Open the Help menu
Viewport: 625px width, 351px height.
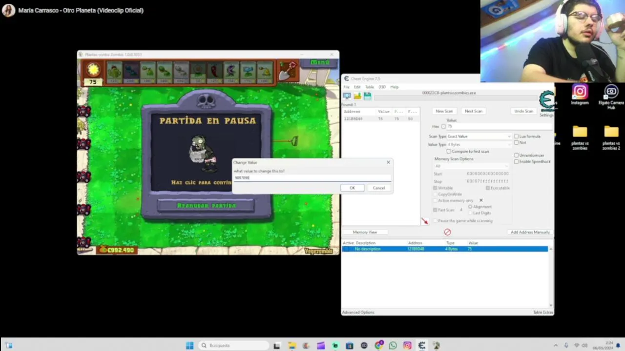(394, 87)
